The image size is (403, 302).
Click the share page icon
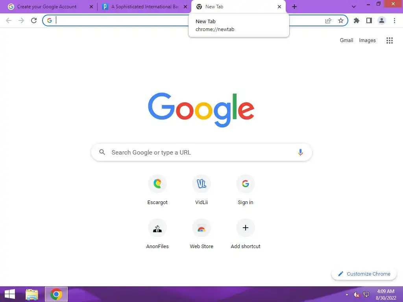tap(328, 20)
